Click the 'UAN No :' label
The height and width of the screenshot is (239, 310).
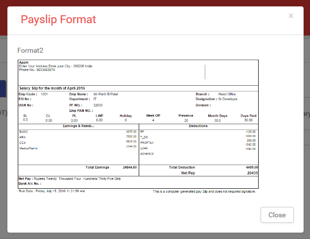[26, 105]
